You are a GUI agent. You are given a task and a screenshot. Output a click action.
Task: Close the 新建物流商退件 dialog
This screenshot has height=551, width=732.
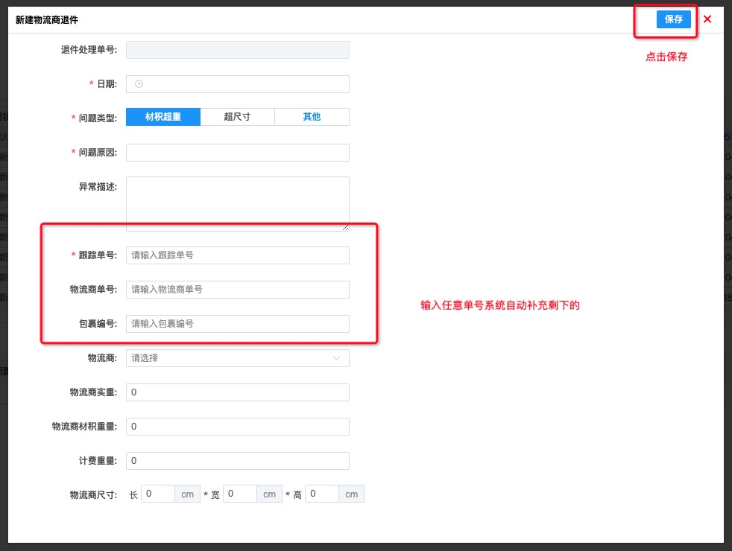coord(707,19)
